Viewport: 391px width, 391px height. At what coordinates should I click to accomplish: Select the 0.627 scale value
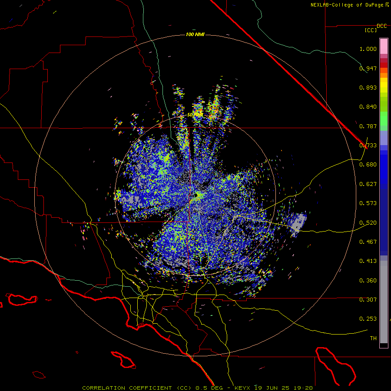click(368, 184)
